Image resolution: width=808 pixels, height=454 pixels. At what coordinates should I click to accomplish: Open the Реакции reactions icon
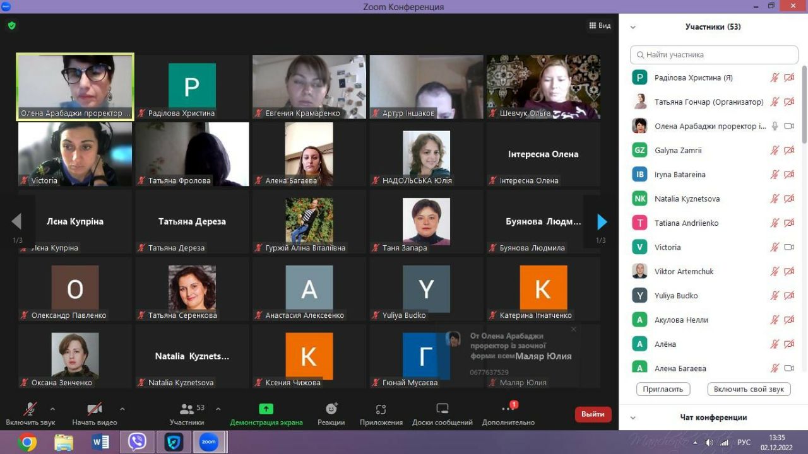331,409
